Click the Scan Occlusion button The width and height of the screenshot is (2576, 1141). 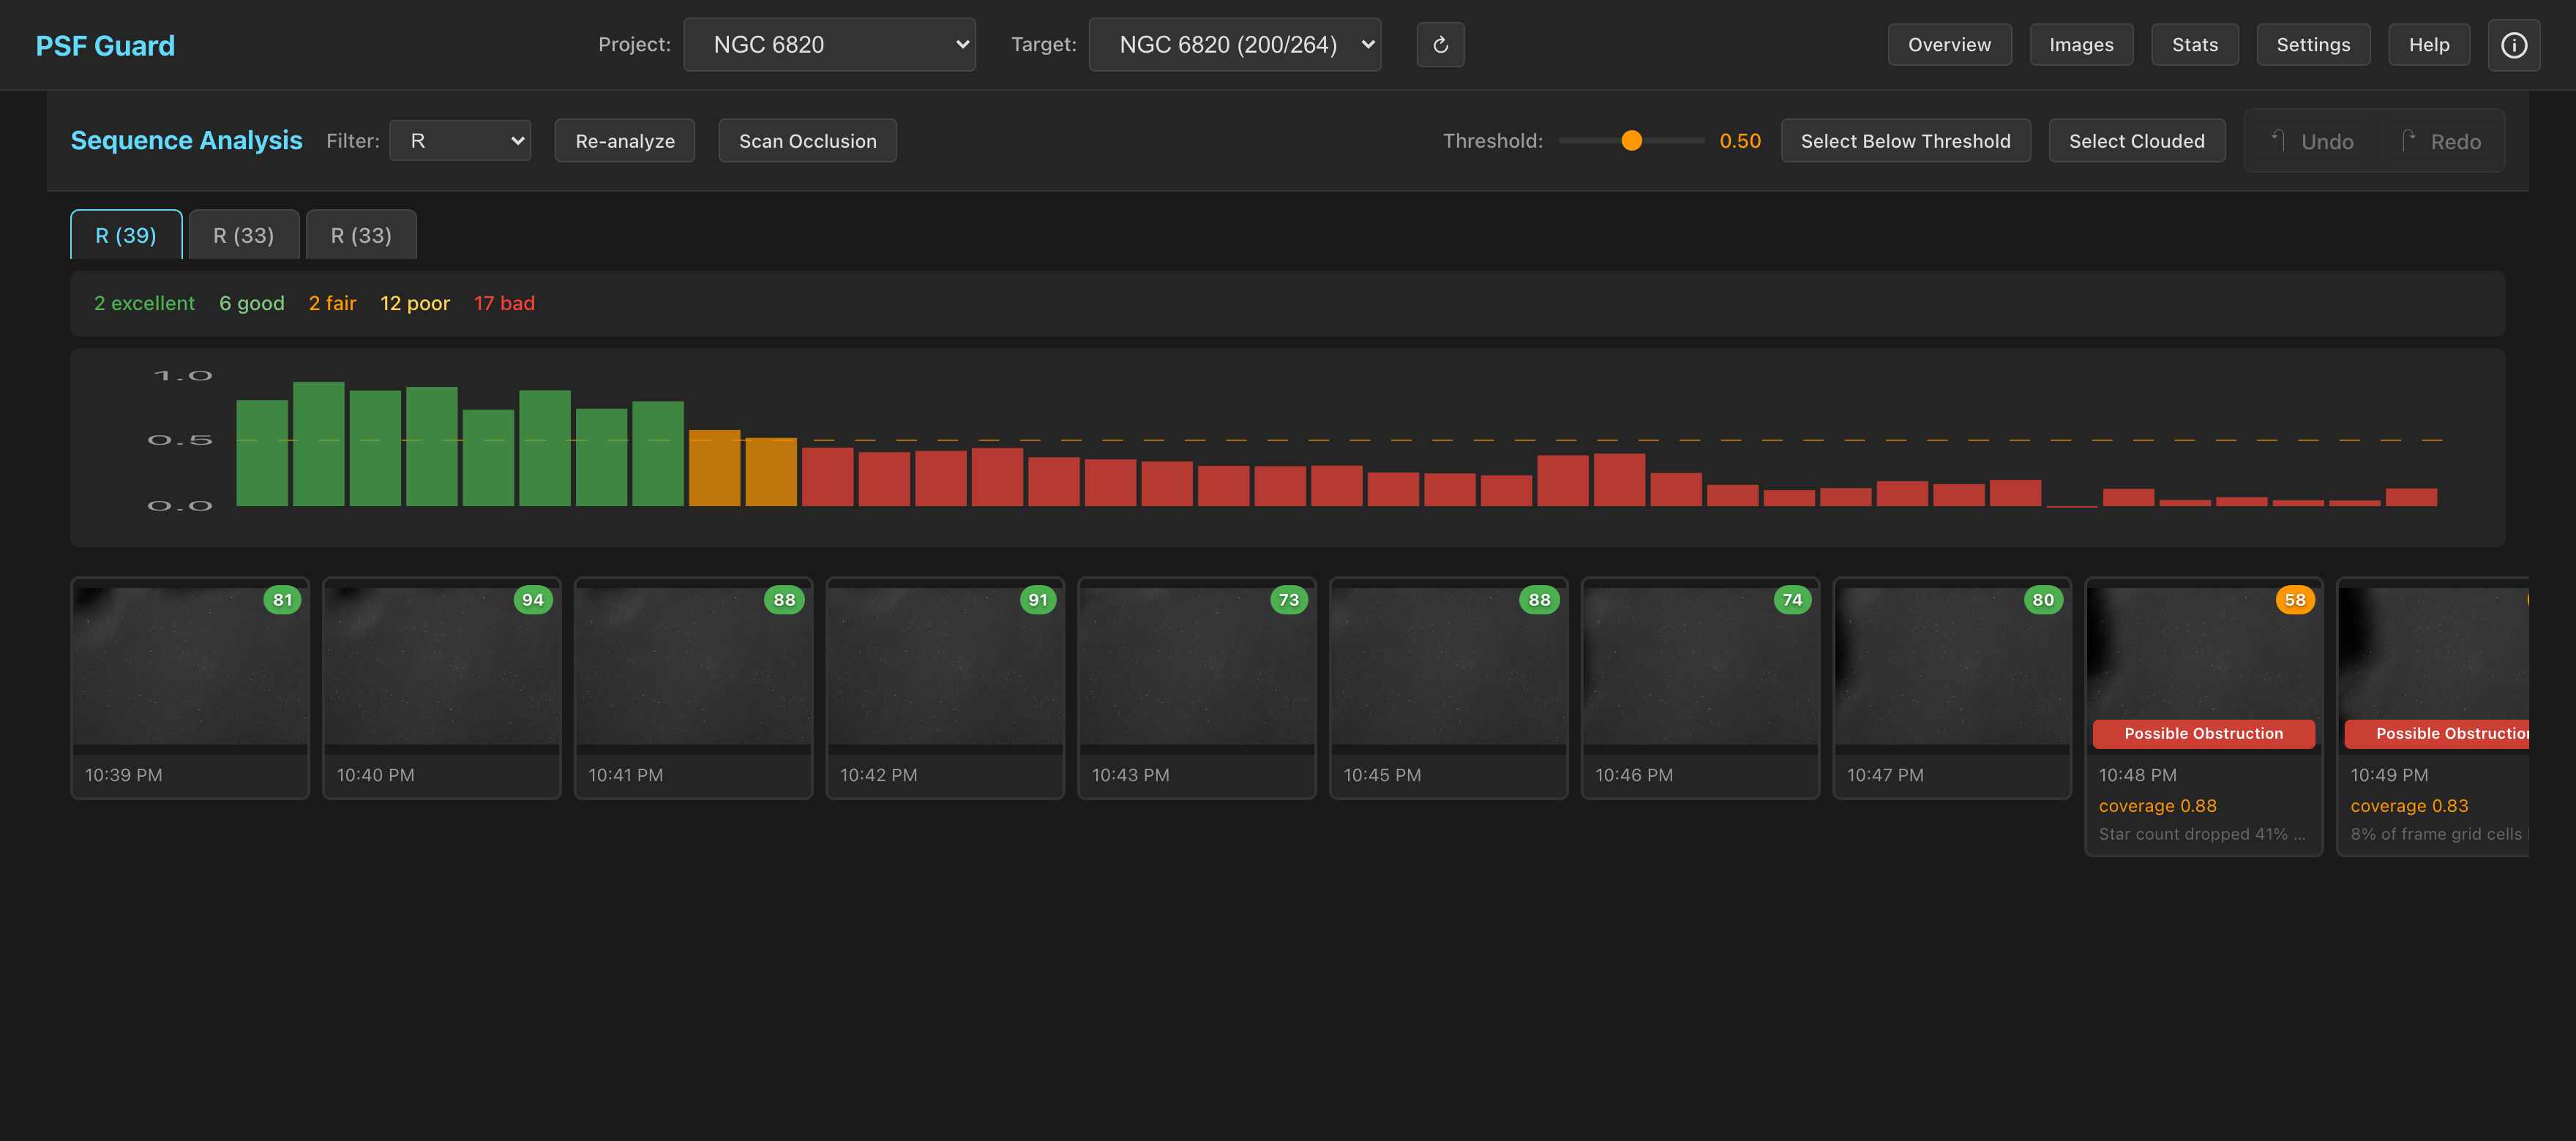click(x=807, y=141)
